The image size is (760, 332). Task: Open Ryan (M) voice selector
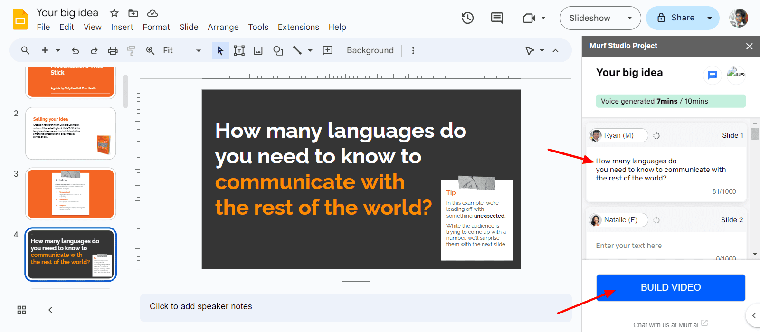pyautogui.click(x=618, y=135)
